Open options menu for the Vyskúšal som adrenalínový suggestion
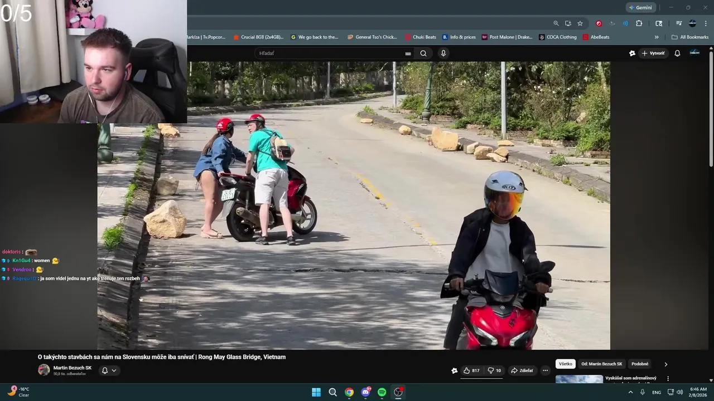 point(668,379)
